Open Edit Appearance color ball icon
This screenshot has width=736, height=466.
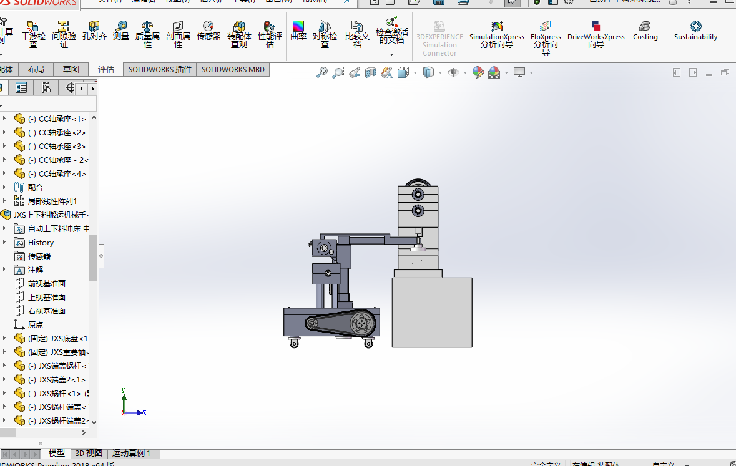[x=478, y=72]
